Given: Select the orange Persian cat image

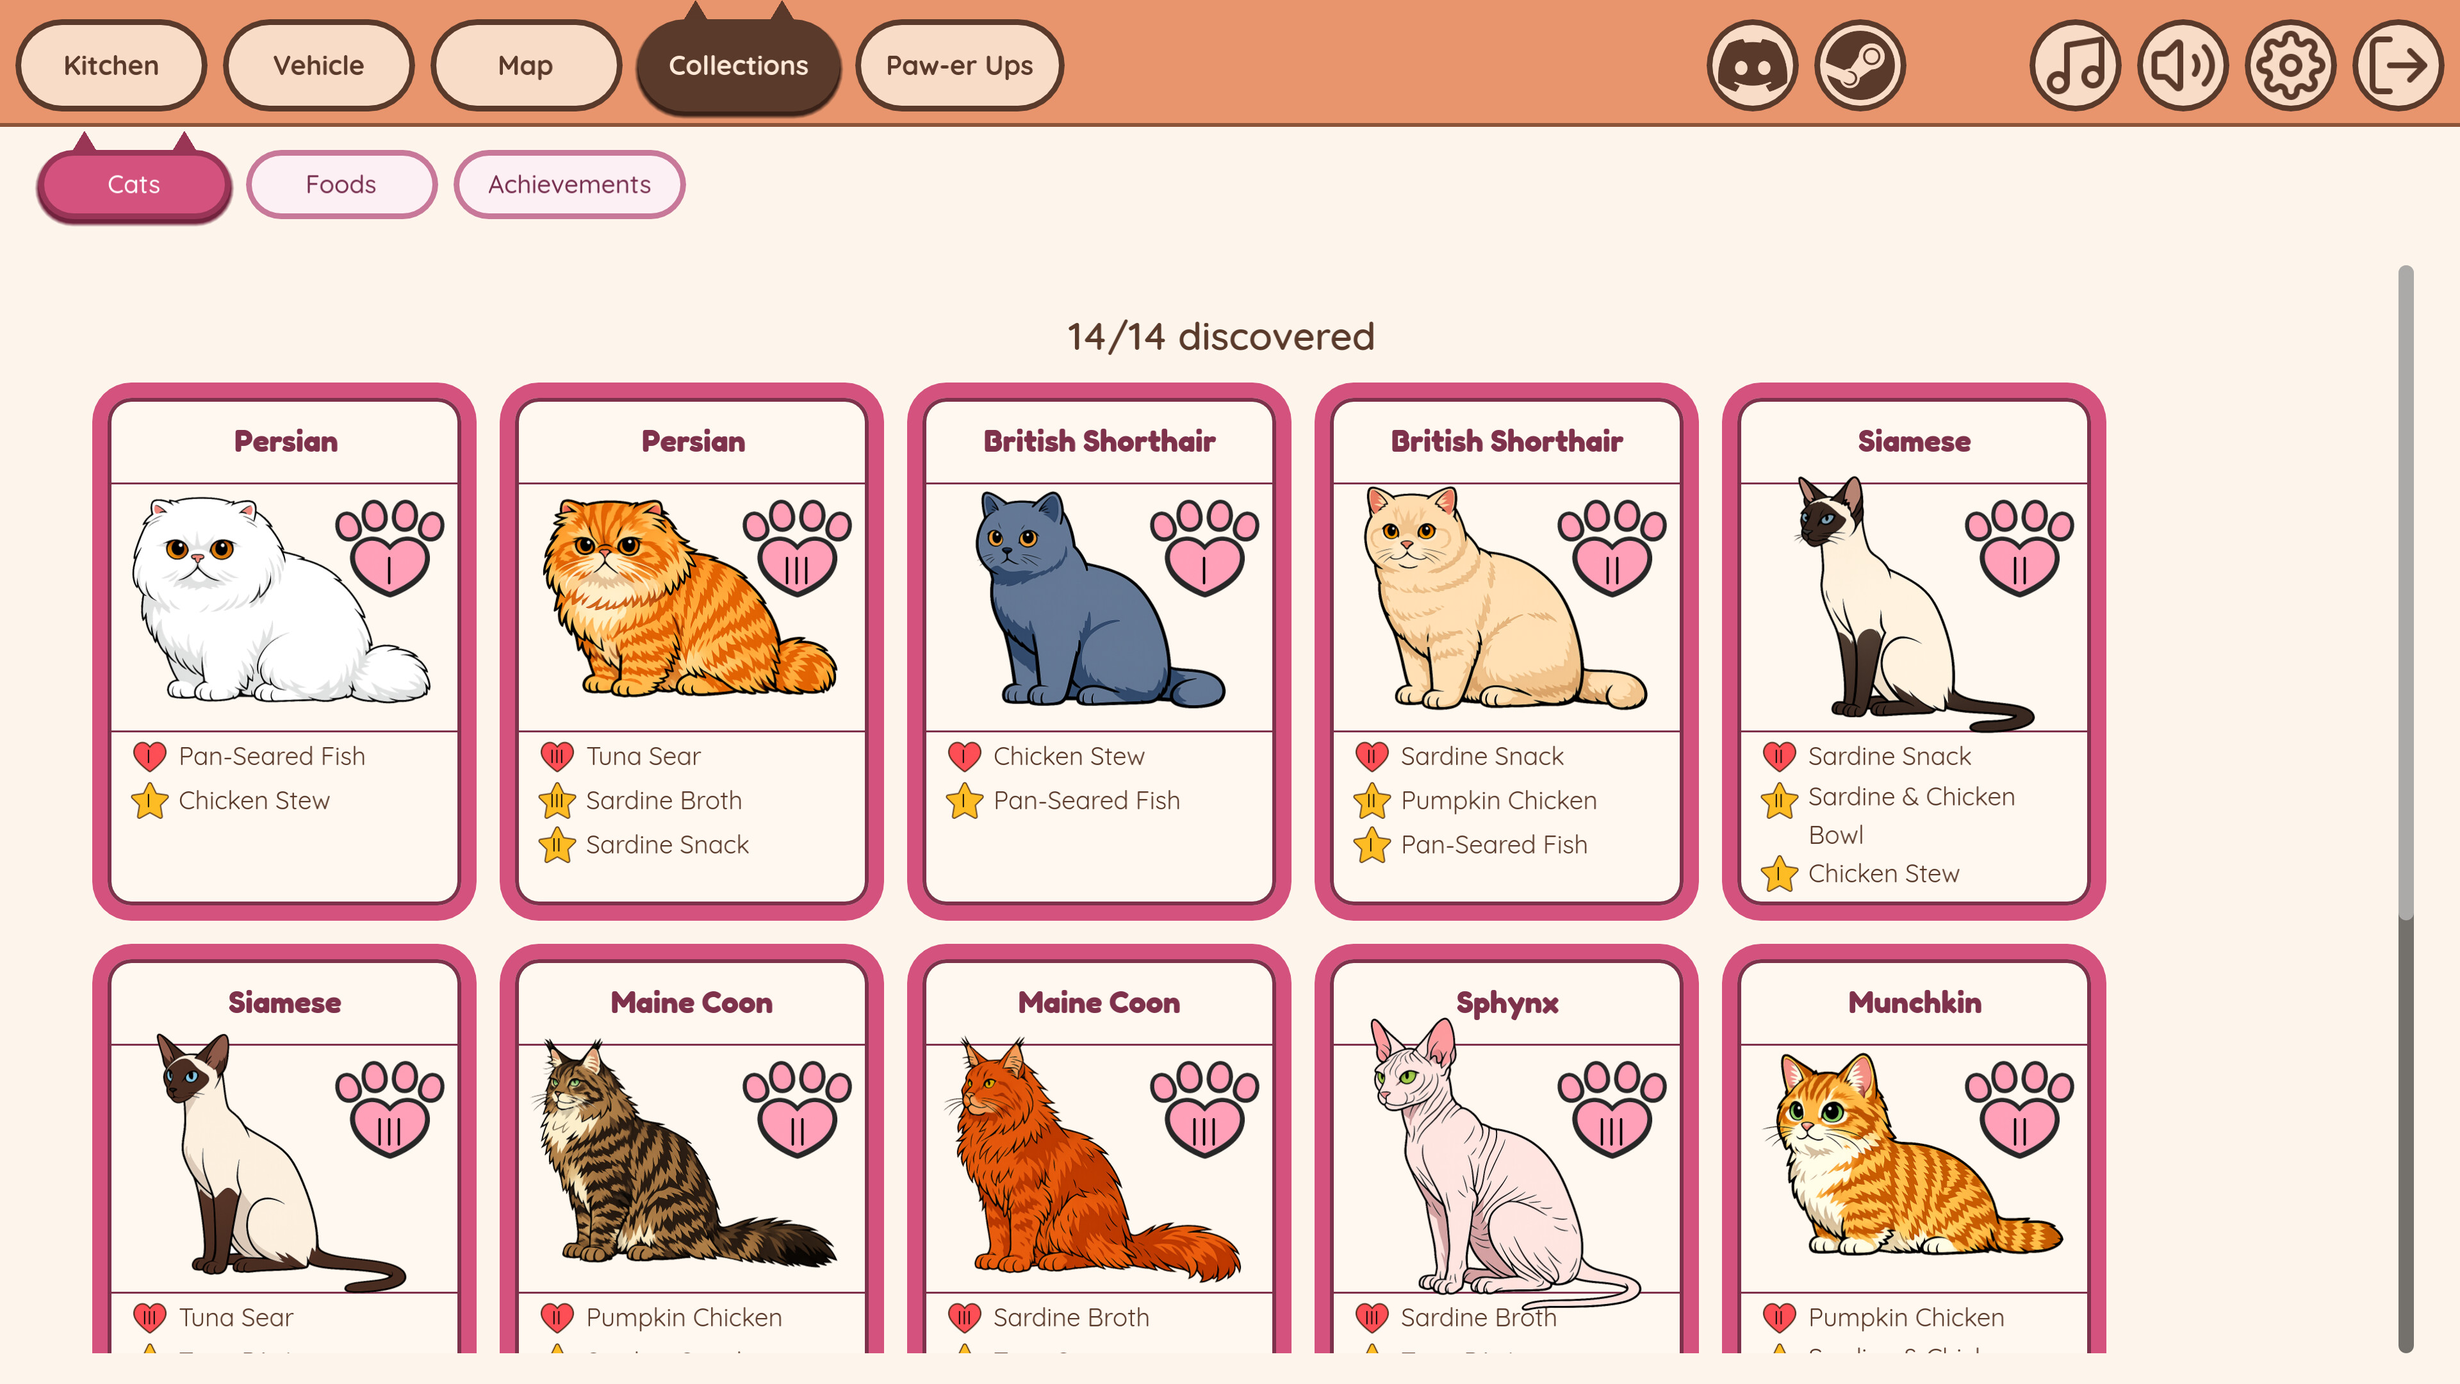Looking at the screenshot, I should (x=689, y=598).
